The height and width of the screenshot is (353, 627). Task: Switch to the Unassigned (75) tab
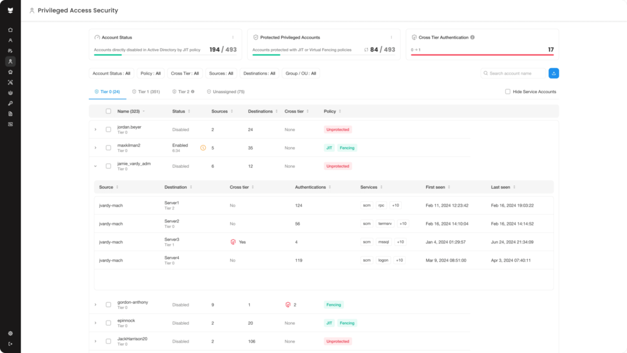[226, 92]
